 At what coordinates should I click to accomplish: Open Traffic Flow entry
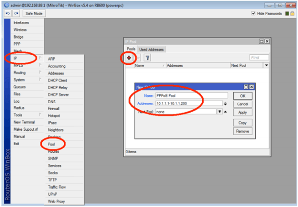(x=65, y=187)
